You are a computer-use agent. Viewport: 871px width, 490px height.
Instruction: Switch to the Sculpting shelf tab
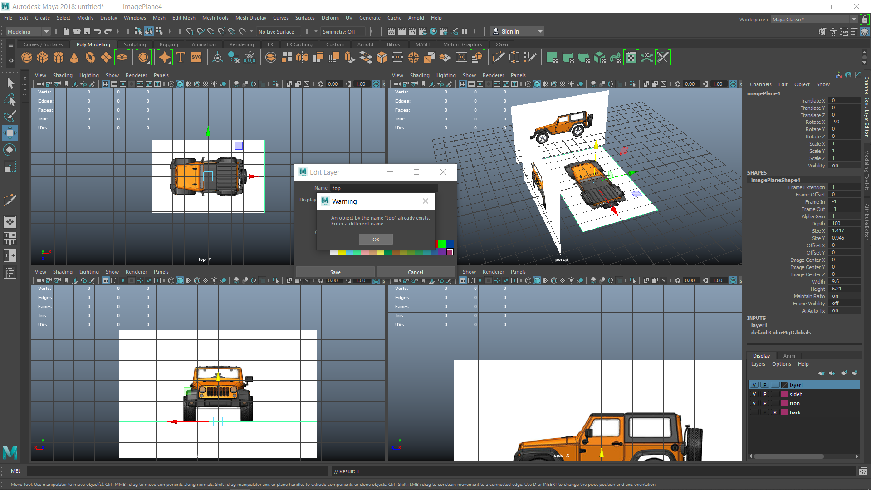click(x=135, y=44)
